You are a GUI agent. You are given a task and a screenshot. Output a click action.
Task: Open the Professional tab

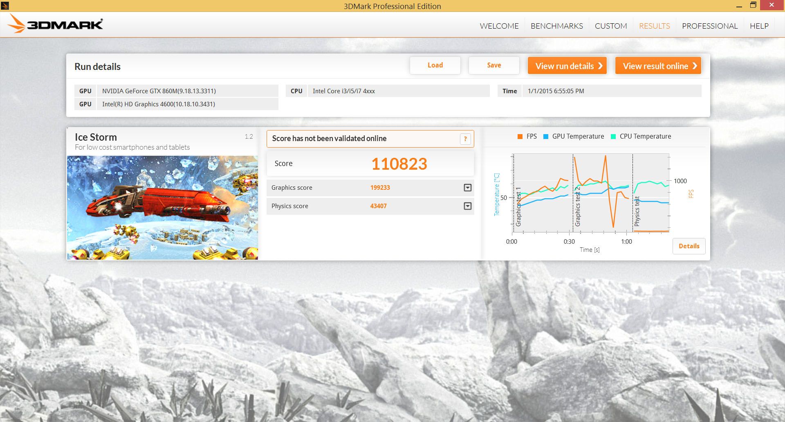click(710, 26)
